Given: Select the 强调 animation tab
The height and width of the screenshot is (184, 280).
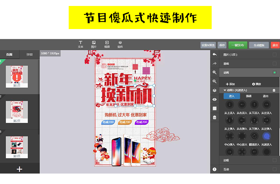Looking at the screenshot, I should 249,96.
